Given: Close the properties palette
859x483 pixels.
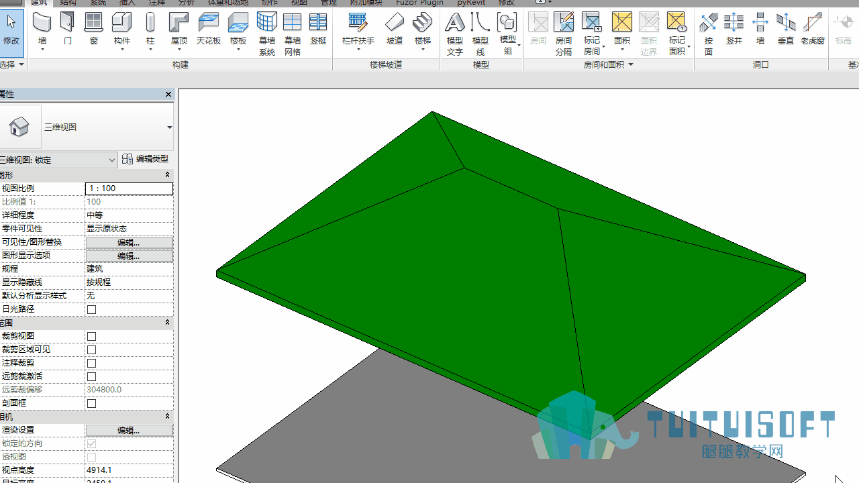Looking at the screenshot, I should point(168,95).
